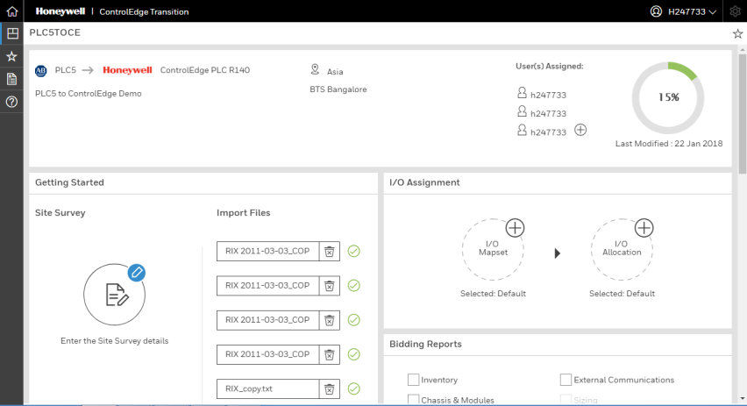Add an I/O Allocation with the plus button

(x=644, y=228)
